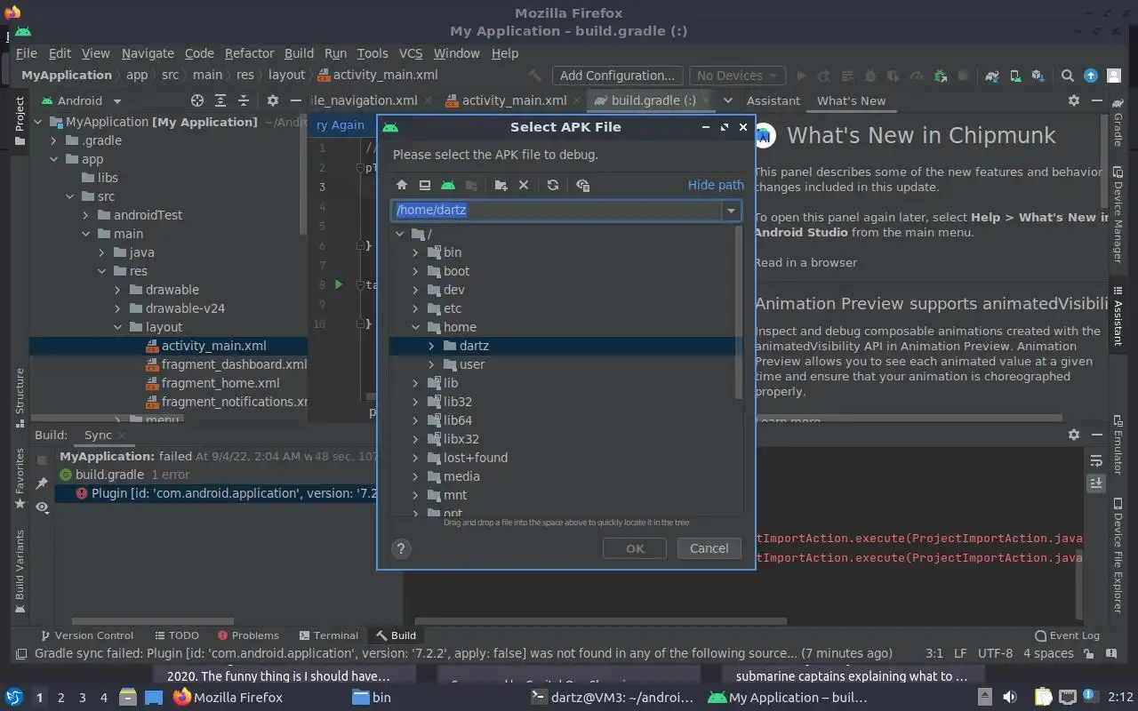Image resolution: width=1138 pixels, height=711 pixels.
Task: Click the update available blue arrow icon
Action: click(x=1091, y=76)
